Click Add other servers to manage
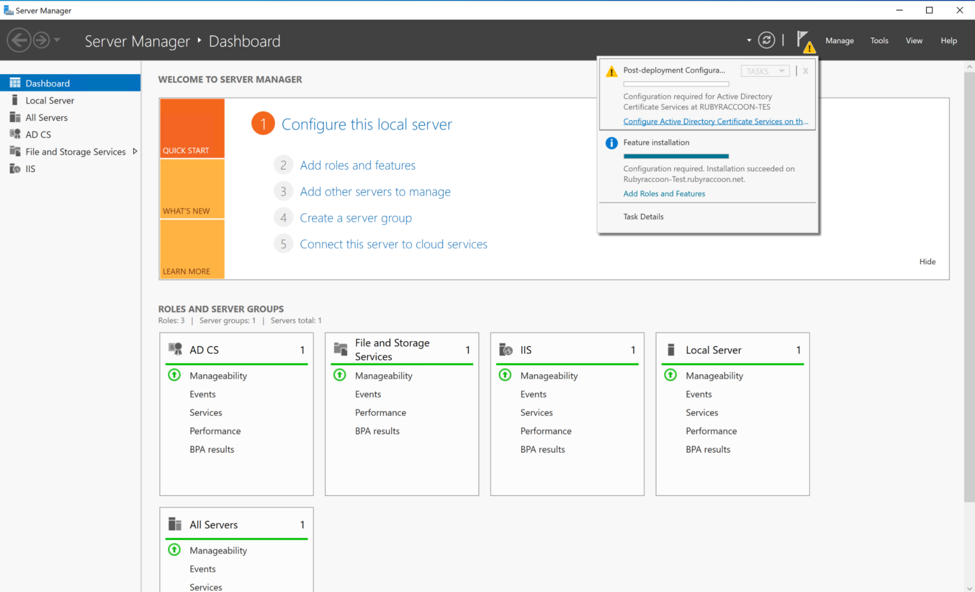This screenshot has width=975, height=592. point(375,192)
